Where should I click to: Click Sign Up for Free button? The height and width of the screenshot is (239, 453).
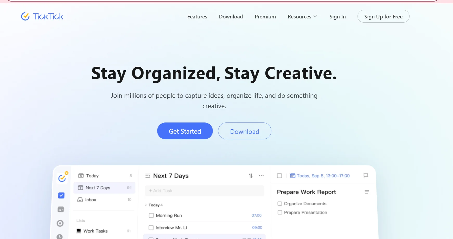pos(383,17)
